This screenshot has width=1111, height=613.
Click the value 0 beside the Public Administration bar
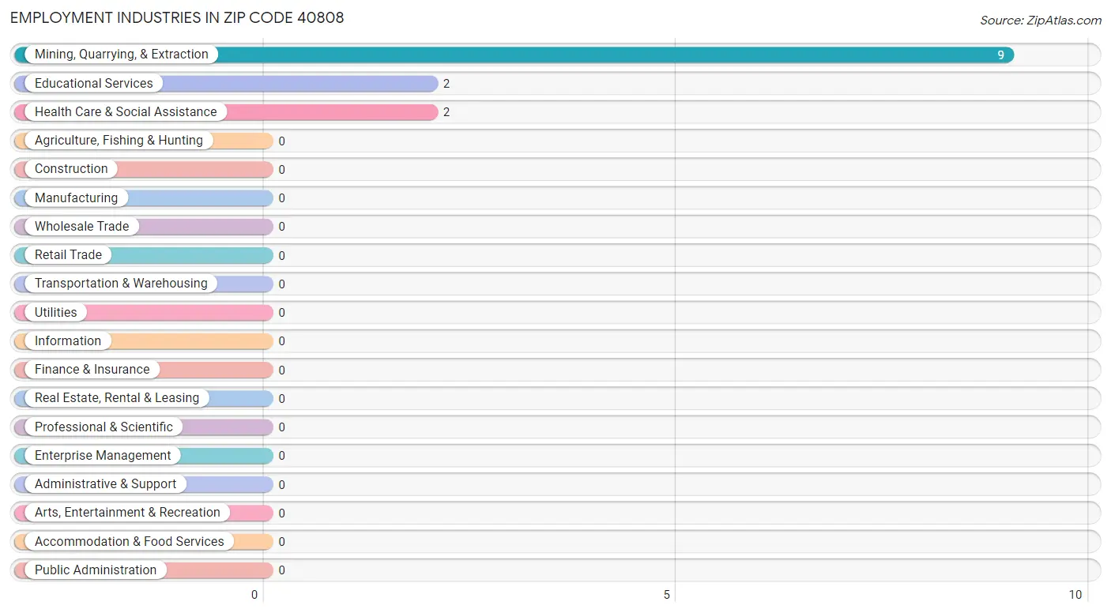point(281,570)
